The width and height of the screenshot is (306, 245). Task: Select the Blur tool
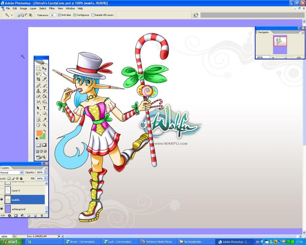(38, 101)
